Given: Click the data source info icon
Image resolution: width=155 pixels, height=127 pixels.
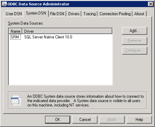Looking at the screenshot, I should point(16,100).
